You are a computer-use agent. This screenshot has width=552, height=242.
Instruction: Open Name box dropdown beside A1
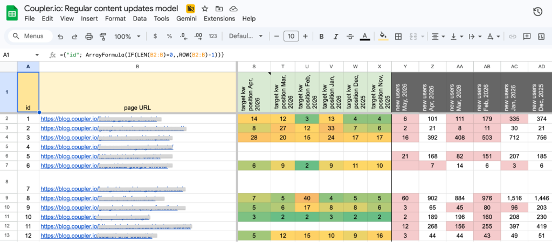[x=37, y=55]
